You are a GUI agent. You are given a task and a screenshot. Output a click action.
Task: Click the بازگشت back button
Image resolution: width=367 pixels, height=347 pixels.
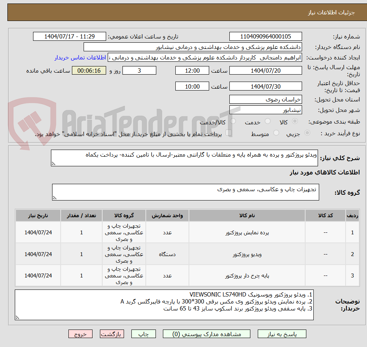(112, 334)
